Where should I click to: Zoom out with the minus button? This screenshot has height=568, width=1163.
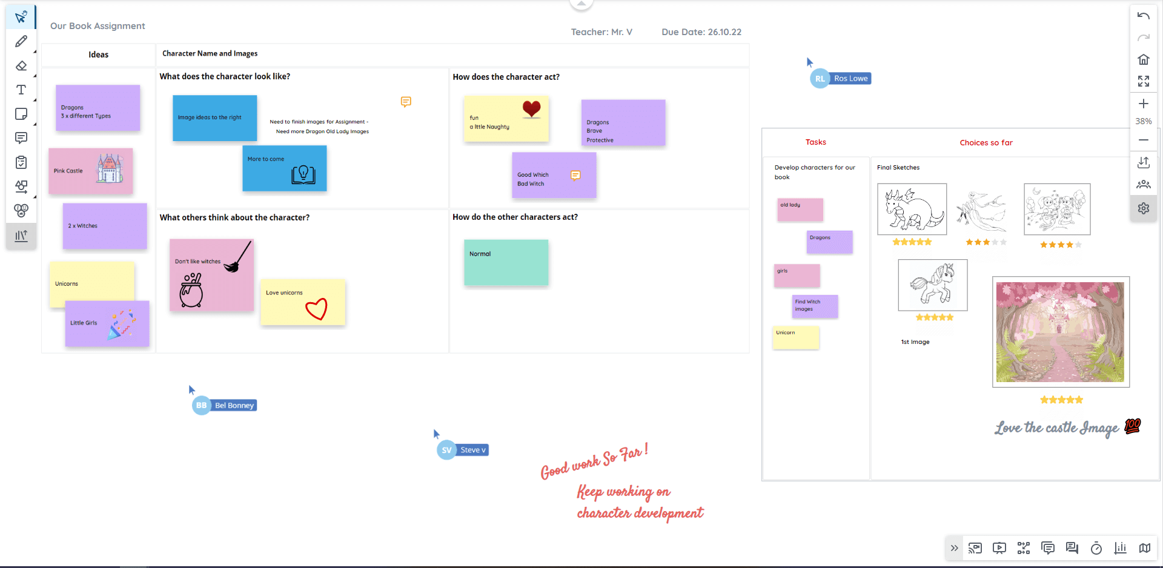(1144, 140)
